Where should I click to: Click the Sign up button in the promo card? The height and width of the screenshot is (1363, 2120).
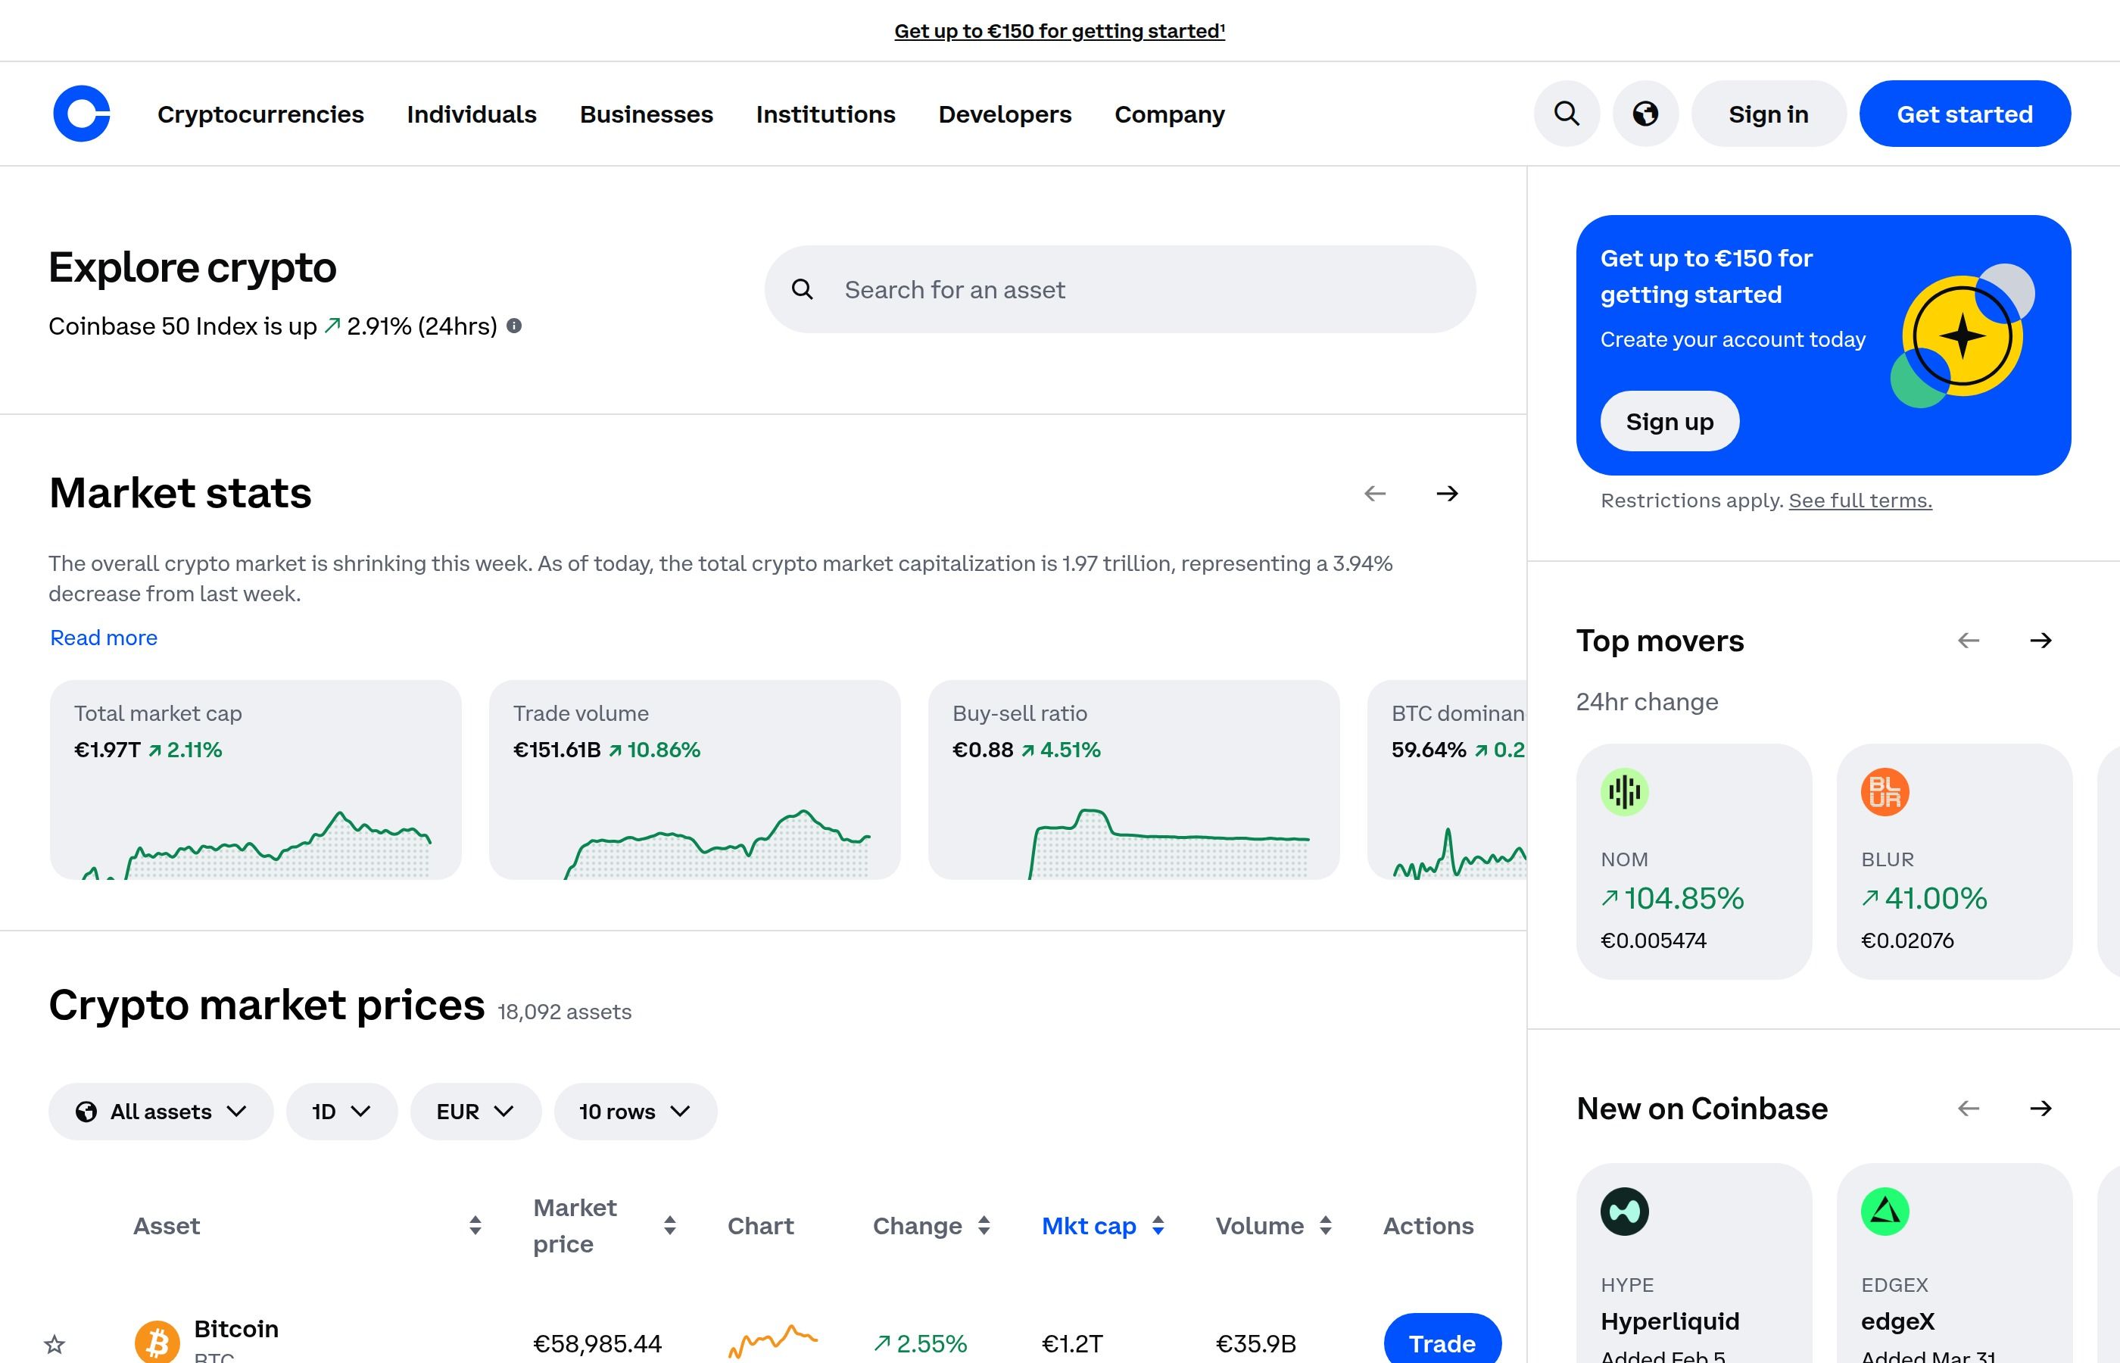tap(1669, 421)
